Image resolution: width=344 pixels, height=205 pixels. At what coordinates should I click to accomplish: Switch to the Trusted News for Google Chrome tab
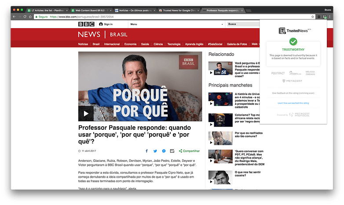pos(179,10)
